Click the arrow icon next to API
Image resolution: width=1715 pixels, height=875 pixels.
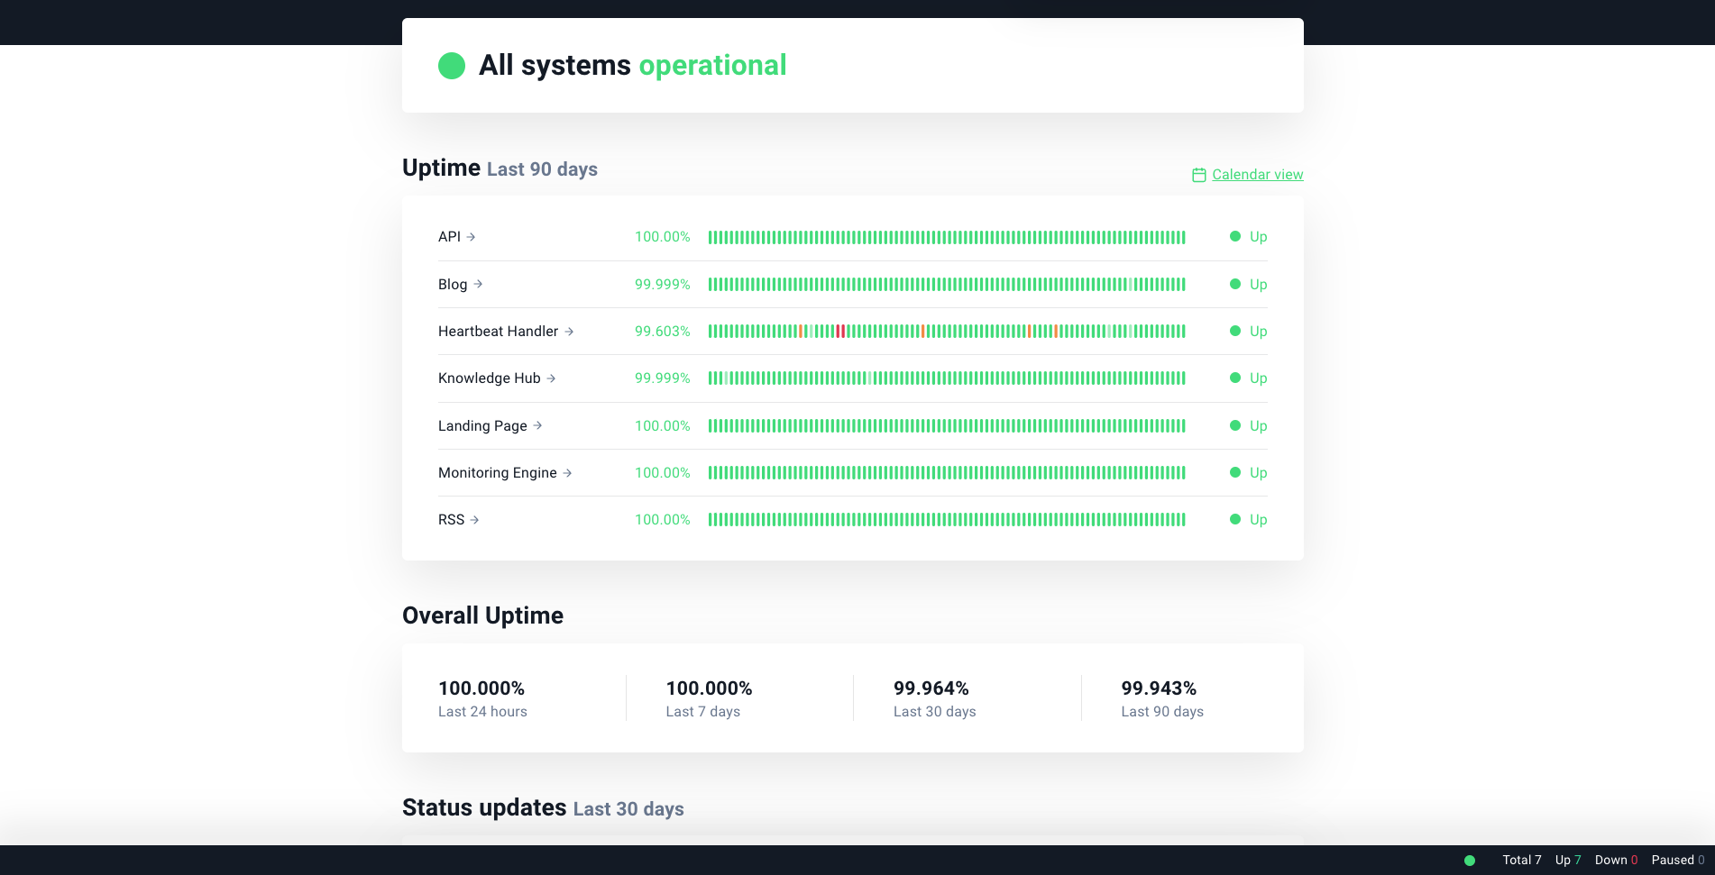[x=471, y=237]
